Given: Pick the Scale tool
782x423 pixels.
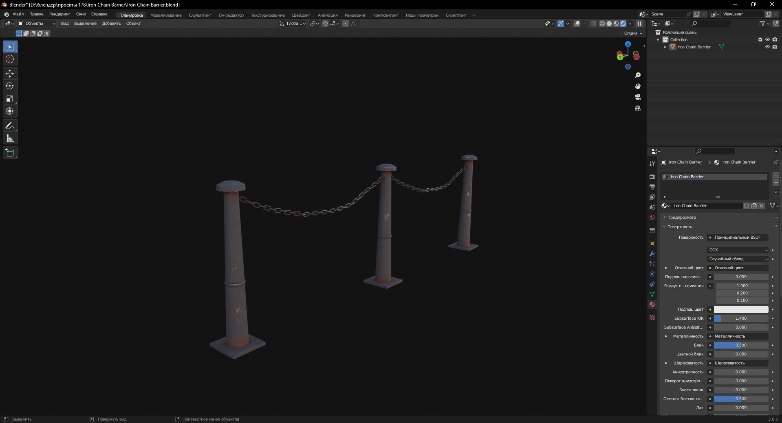Looking at the screenshot, I should [x=10, y=98].
